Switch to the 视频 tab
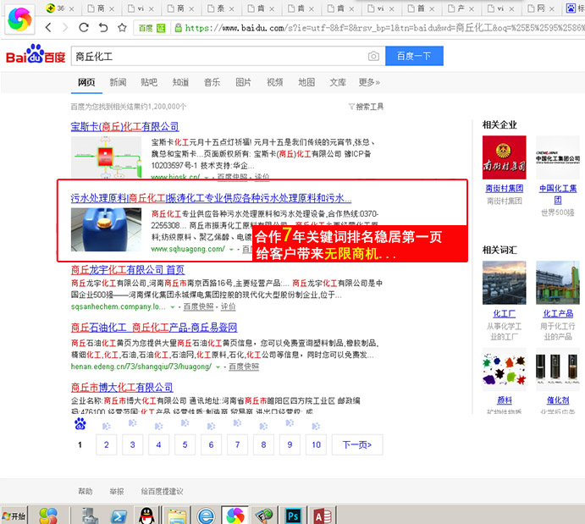Screen dimensions: 585x524 click(x=275, y=82)
